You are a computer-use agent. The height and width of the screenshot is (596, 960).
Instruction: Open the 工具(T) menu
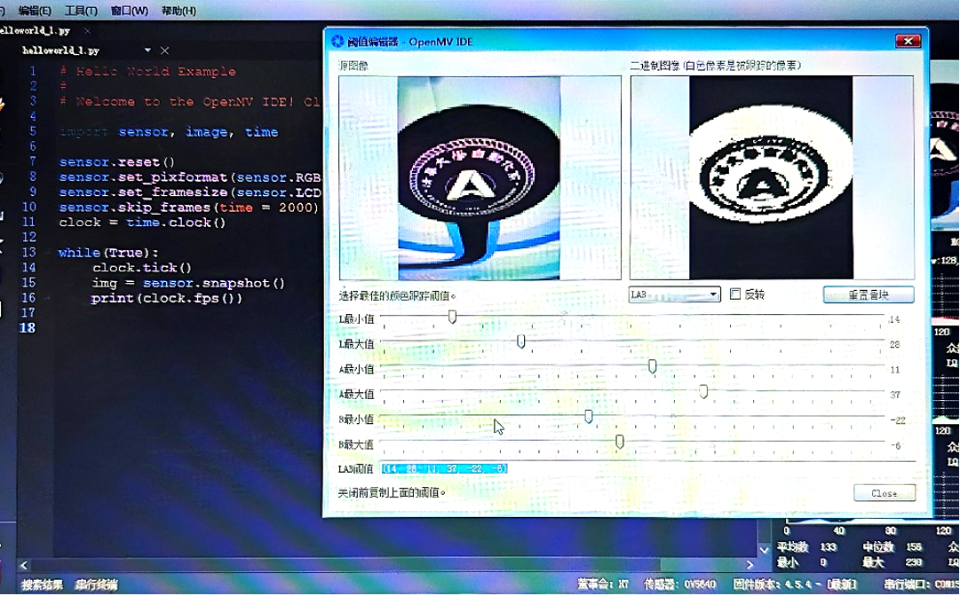tap(81, 11)
